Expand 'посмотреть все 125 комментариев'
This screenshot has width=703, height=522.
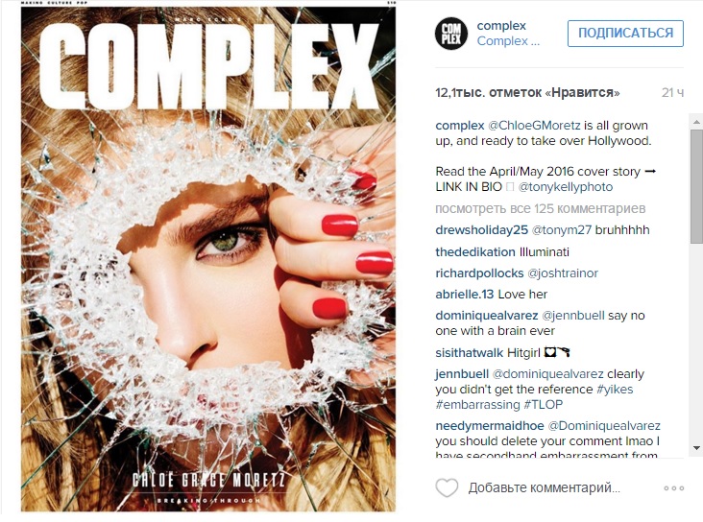point(541,208)
